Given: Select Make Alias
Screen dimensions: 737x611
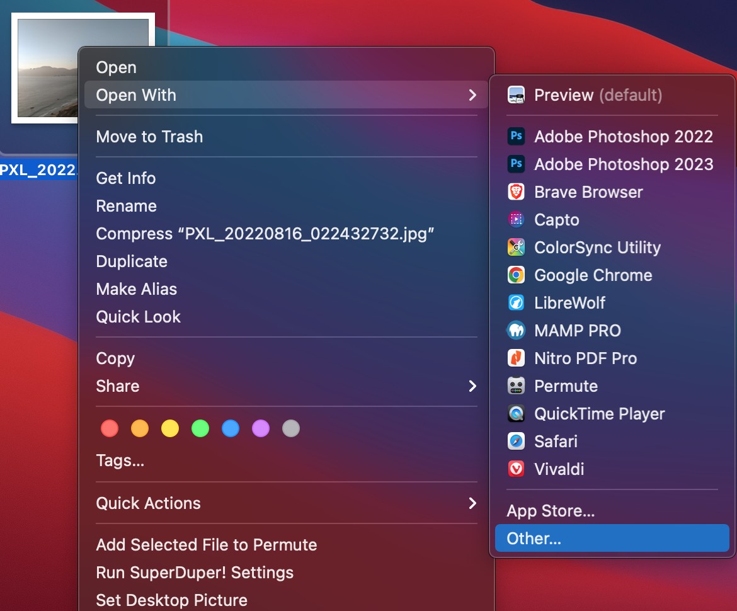Looking at the screenshot, I should coord(287,289).
